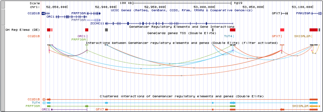Click the red regulatory element above the TUT4 TSS
The image size is (323, 112).
233,30
